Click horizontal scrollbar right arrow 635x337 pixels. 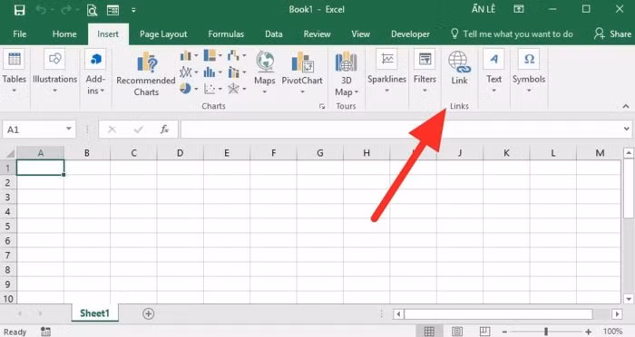[x=617, y=314]
